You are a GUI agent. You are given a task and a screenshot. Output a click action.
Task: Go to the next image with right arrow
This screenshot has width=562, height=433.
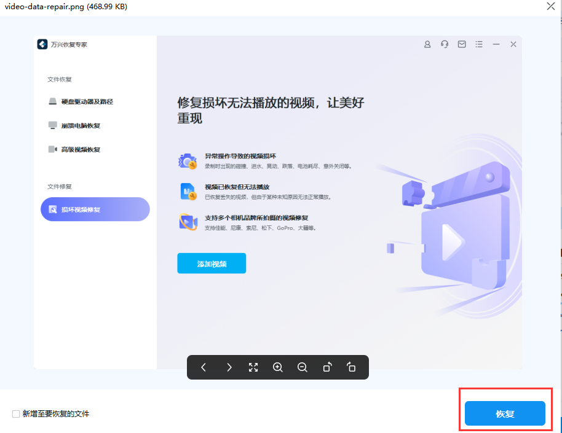pyautogui.click(x=229, y=367)
